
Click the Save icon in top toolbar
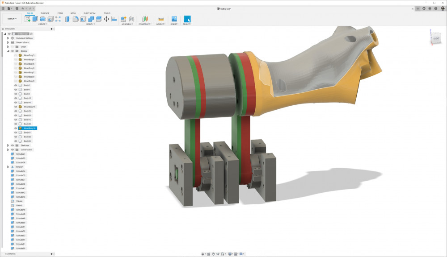(17, 8)
